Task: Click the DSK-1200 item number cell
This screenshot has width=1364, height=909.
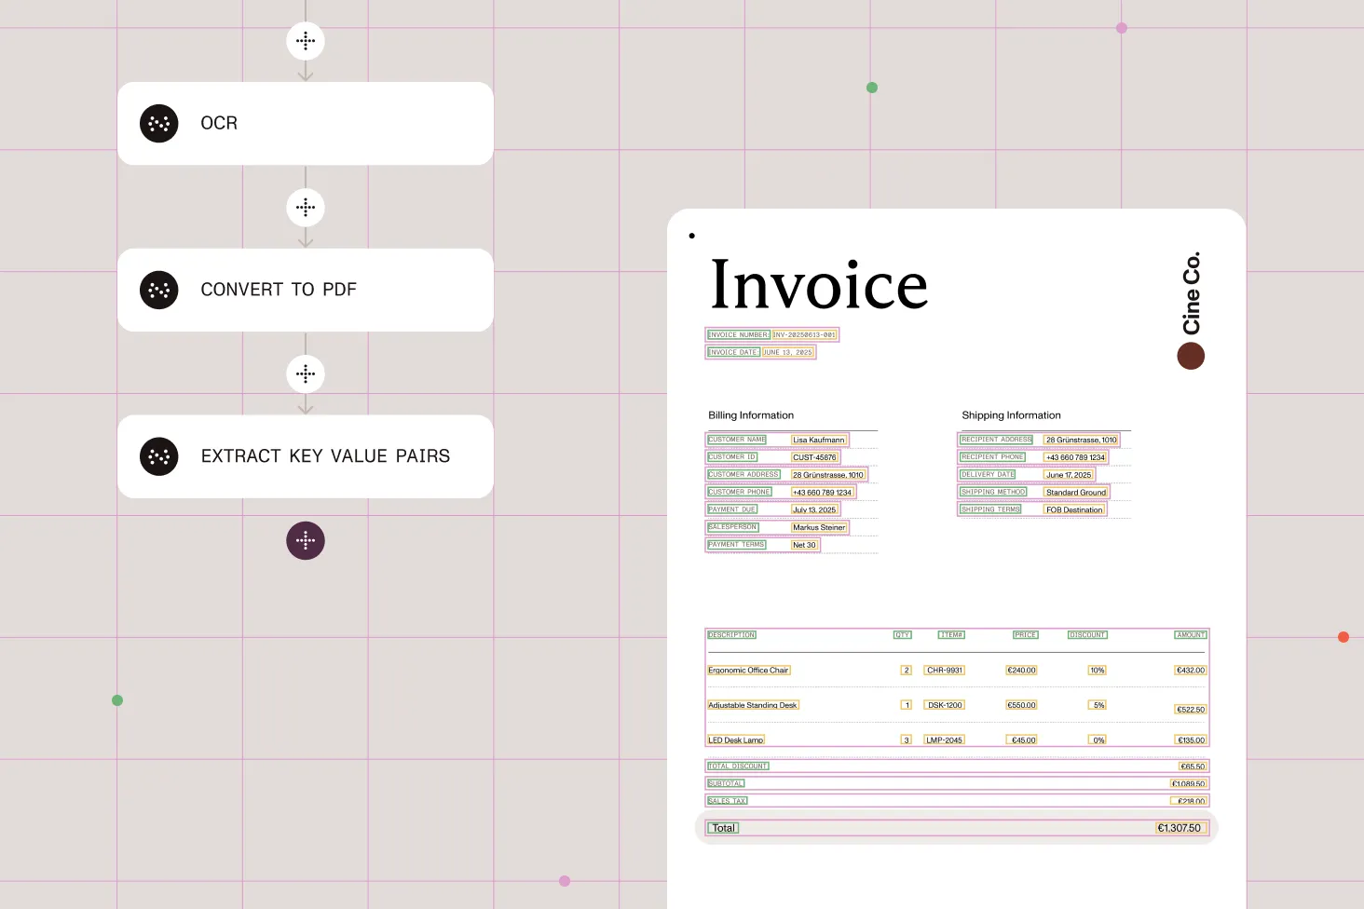Action: pyautogui.click(x=945, y=705)
